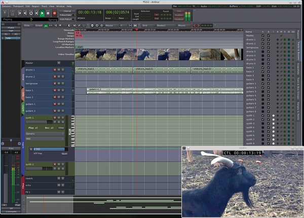Screen dimensions: 304x218
Task: Select the audition speaker tool icon
Action: (x=74, y=25)
